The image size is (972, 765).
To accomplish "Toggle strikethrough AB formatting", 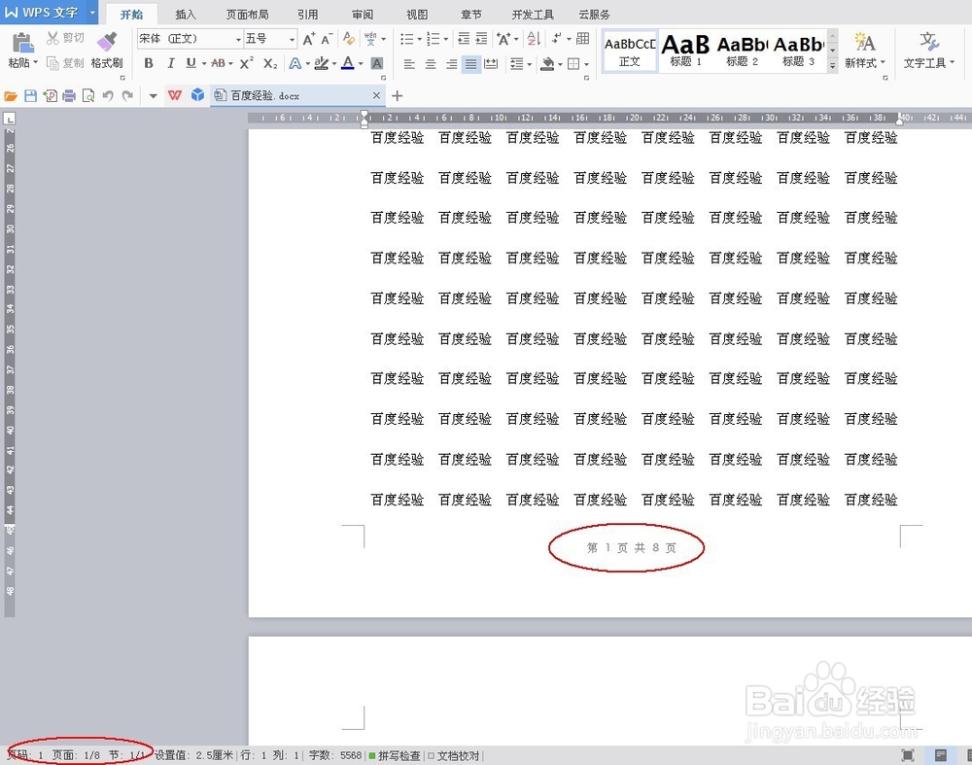I will (218, 63).
